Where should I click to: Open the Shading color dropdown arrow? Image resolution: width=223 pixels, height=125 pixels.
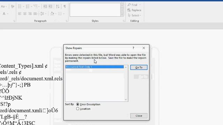56,14
